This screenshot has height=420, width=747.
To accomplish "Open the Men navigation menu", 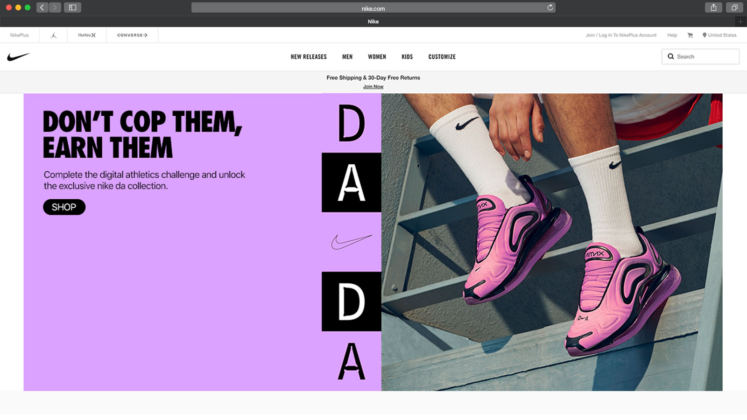I will (347, 57).
